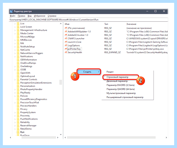Click the folder icon of Policies
This screenshot has width=177, height=148.
(18, 96)
